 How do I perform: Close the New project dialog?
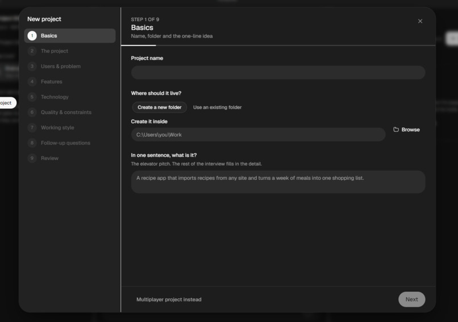[x=420, y=21]
